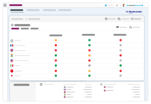Click the globe icon in bottom panel list
The image size is (151, 104).
coord(65,87)
